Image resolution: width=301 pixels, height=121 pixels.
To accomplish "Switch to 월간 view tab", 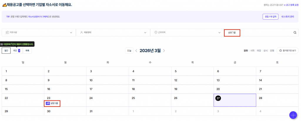I will (x=6, y=51).
